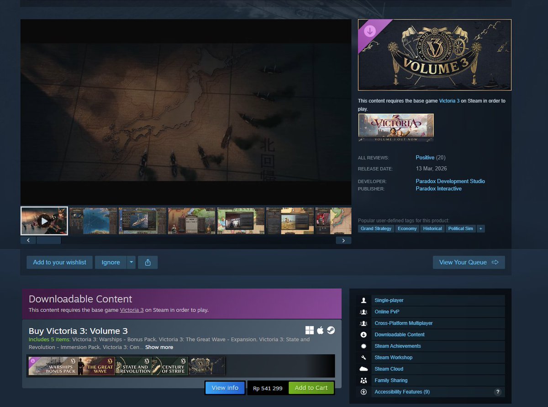Click the Steam Achievements star icon
This screenshot has height=407, width=548.
[x=364, y=346]
